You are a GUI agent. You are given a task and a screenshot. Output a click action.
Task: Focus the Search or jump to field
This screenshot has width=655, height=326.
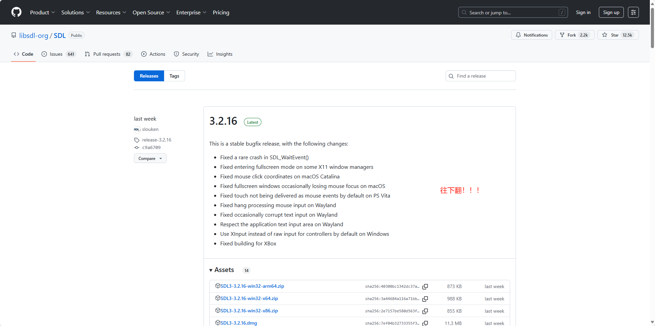click(513, 12)
